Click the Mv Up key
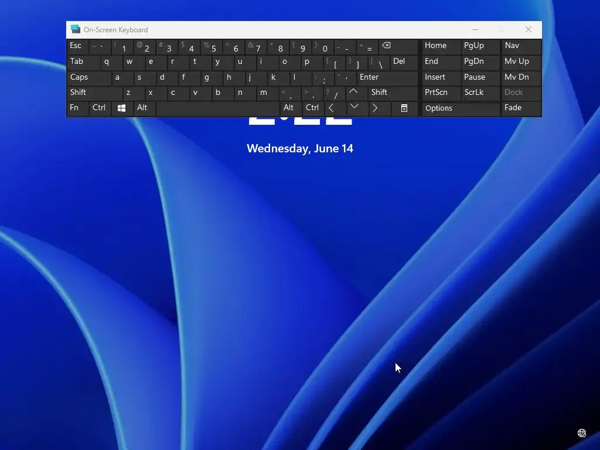This screenshot has height=450, width=600. [521, 62]
